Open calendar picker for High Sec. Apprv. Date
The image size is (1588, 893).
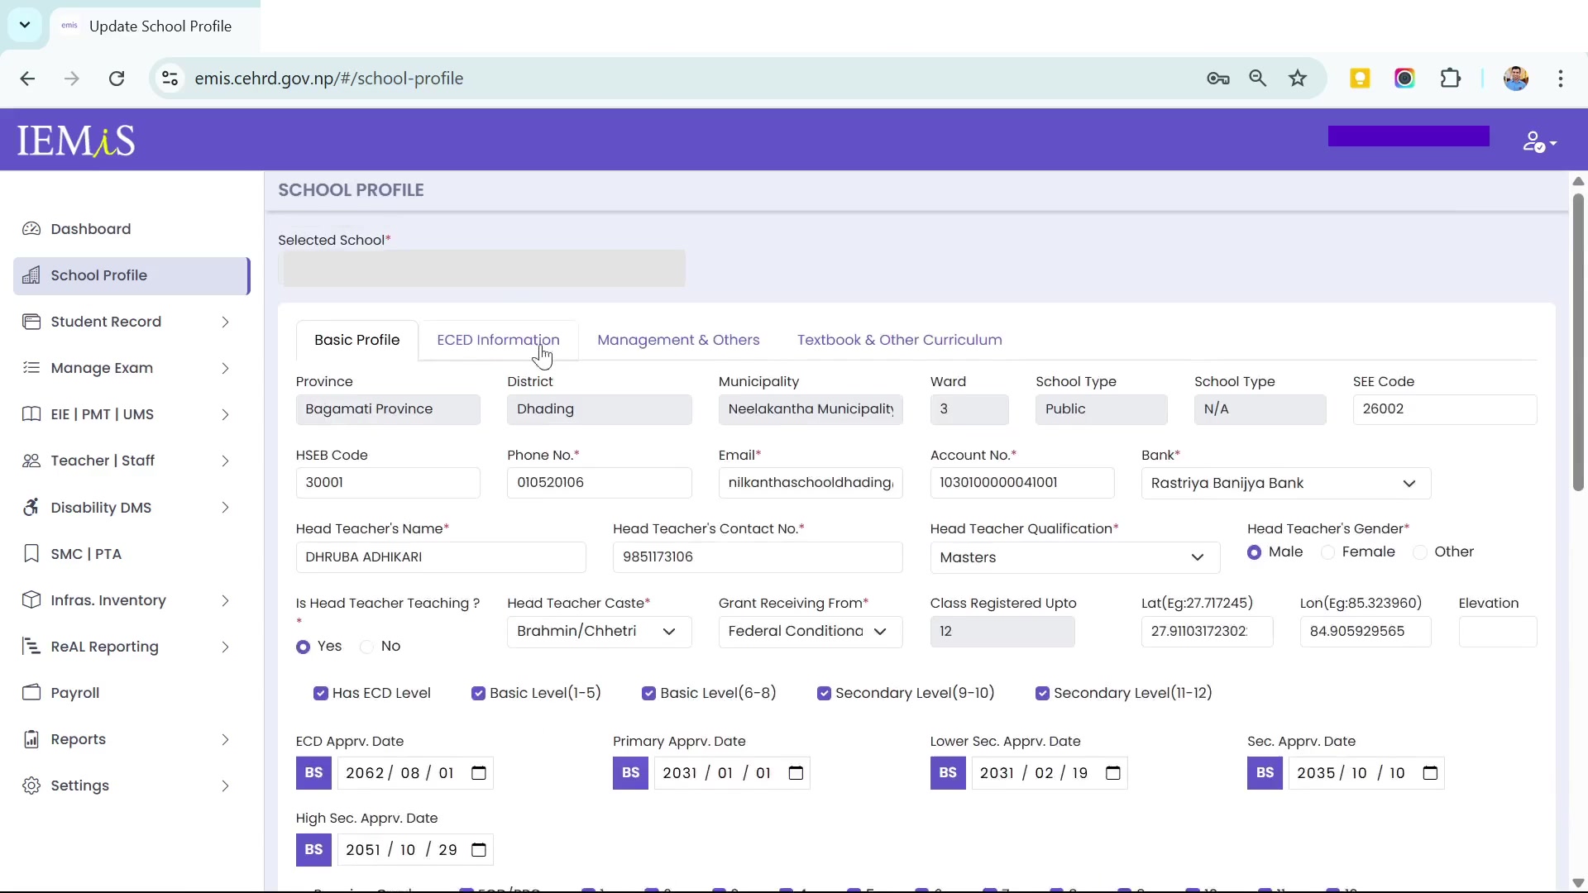(x=479, y=850)
